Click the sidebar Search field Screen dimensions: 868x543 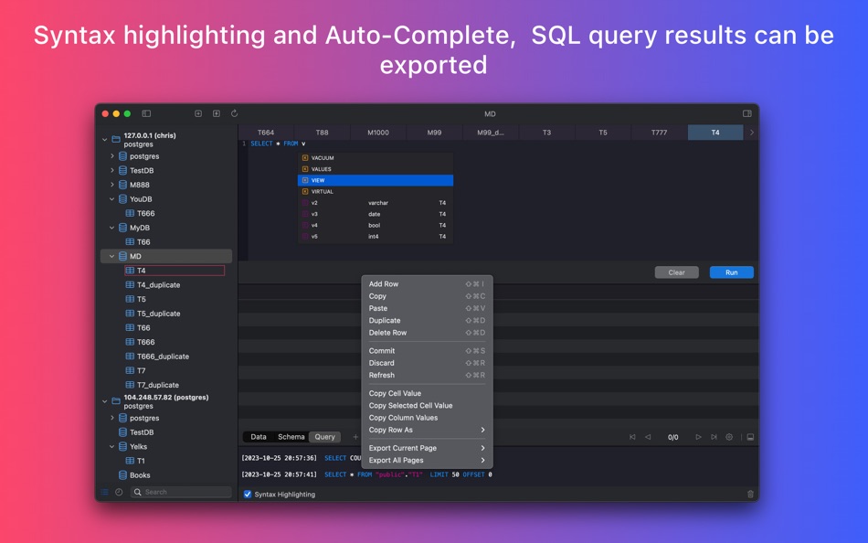(182, 492)
